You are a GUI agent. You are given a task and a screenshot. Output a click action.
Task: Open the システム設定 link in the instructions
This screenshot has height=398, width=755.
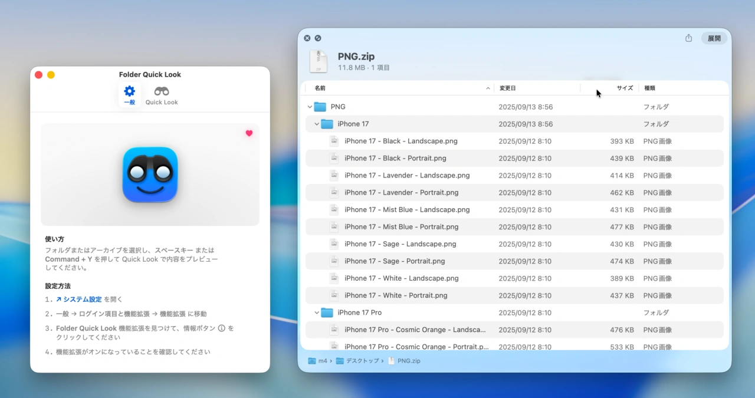[x=83, y=299]
